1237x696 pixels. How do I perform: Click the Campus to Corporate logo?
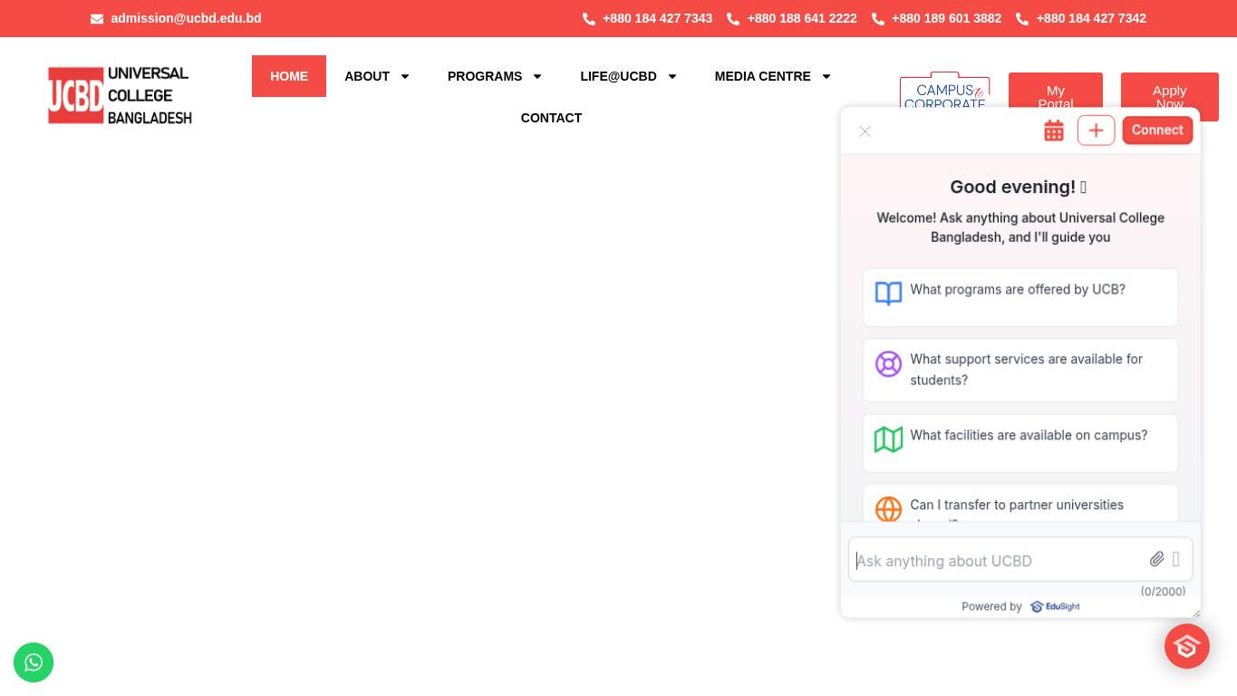click(944, 91)
